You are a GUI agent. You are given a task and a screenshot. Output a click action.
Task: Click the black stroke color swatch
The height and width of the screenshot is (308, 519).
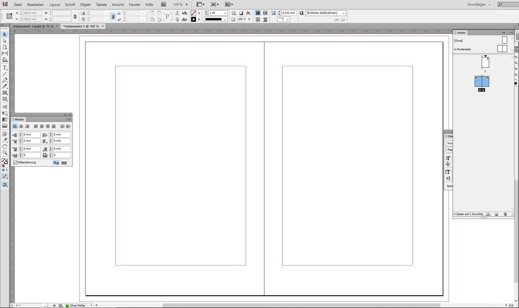coord(193,20)
